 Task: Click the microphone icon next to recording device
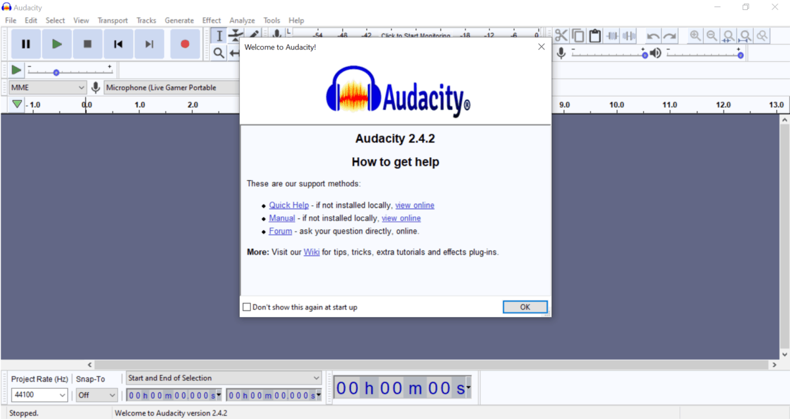tap(96, 87)
